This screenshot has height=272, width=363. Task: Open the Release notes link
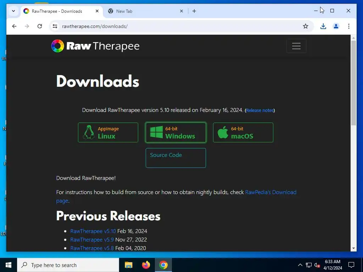(x=260, y=110)
